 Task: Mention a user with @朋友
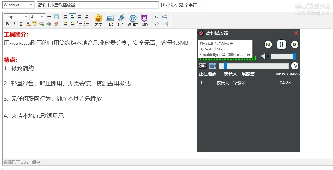coord(133,21)
